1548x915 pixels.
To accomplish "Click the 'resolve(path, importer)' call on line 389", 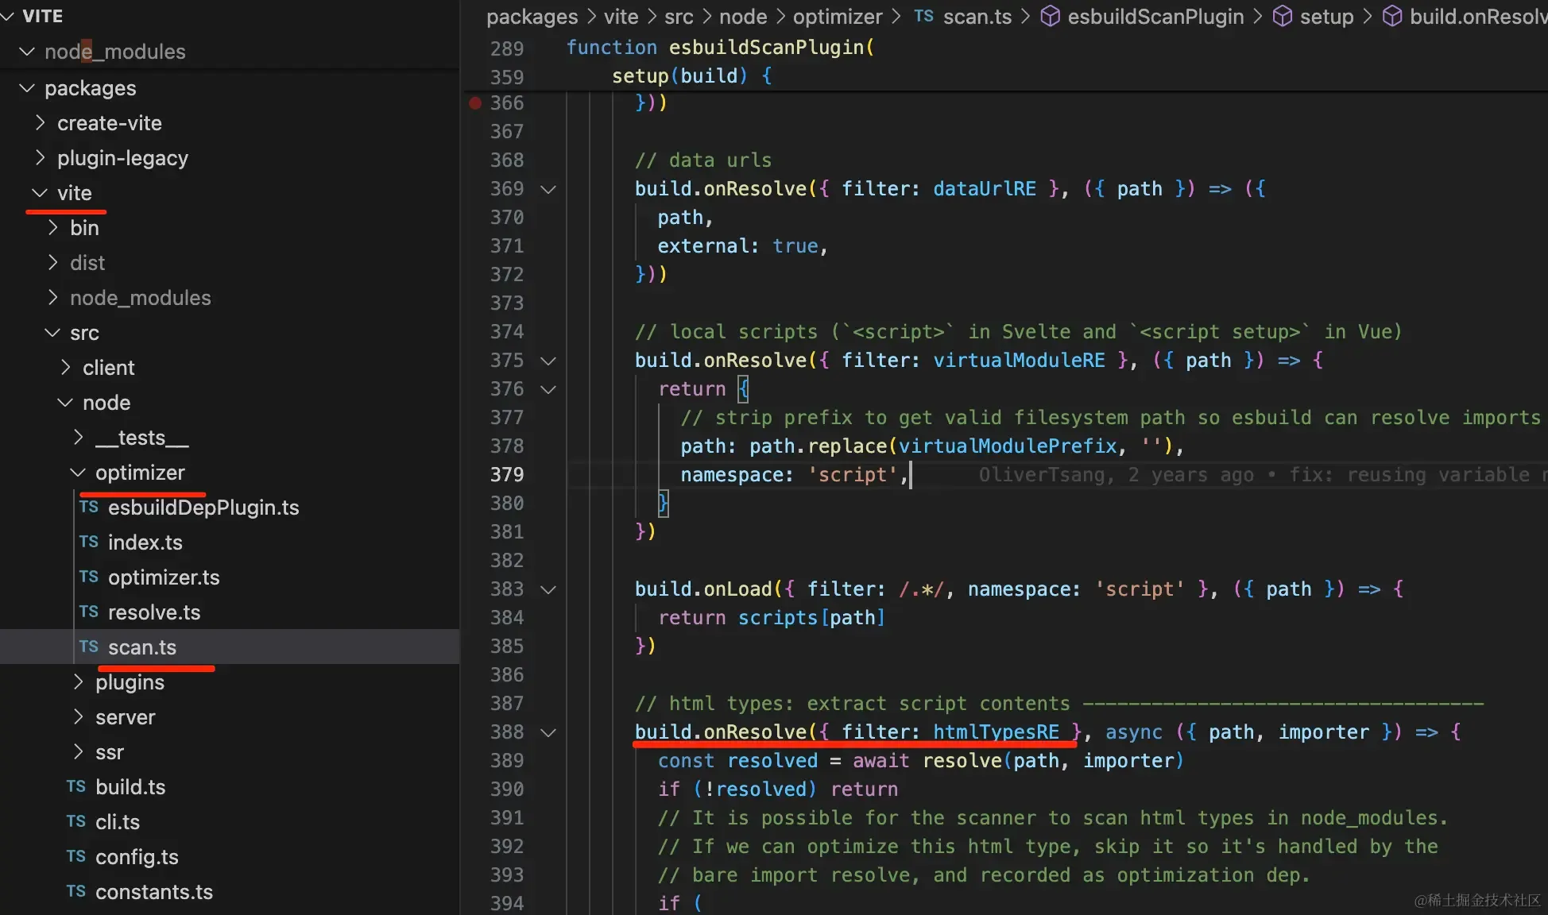I will pos(1053,761).
